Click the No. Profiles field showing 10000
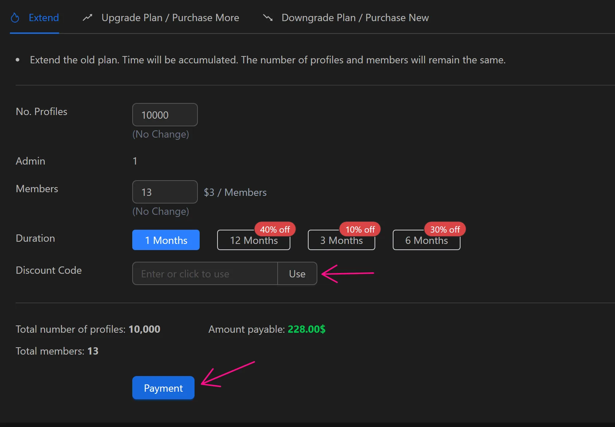Image resolution: width=615 pixels, height=427 pixels. pos(165,115)
